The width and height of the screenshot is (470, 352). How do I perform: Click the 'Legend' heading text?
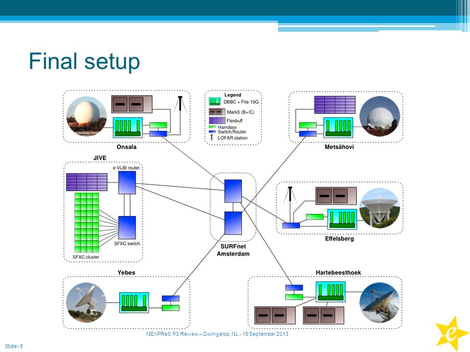tap(233, 95)
